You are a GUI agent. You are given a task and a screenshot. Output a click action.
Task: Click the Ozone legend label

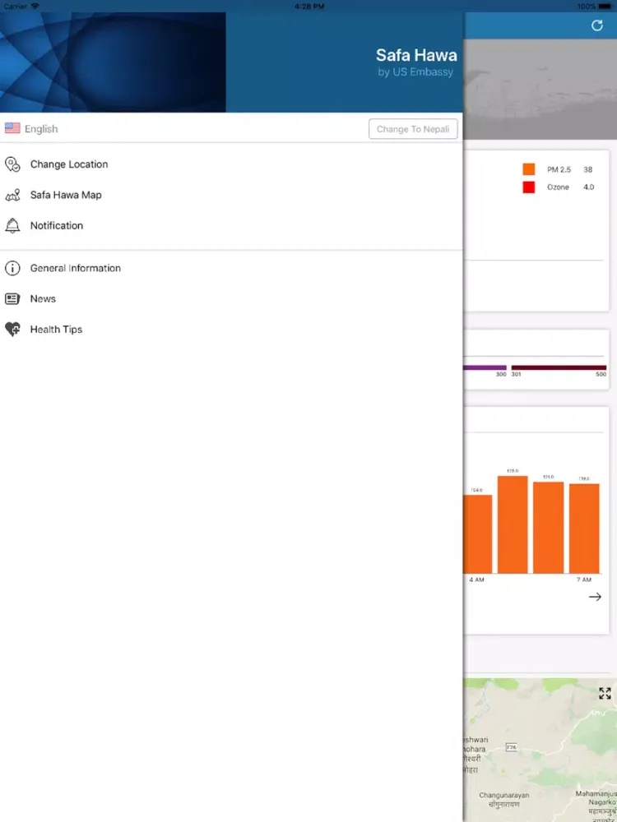point(559,187)
